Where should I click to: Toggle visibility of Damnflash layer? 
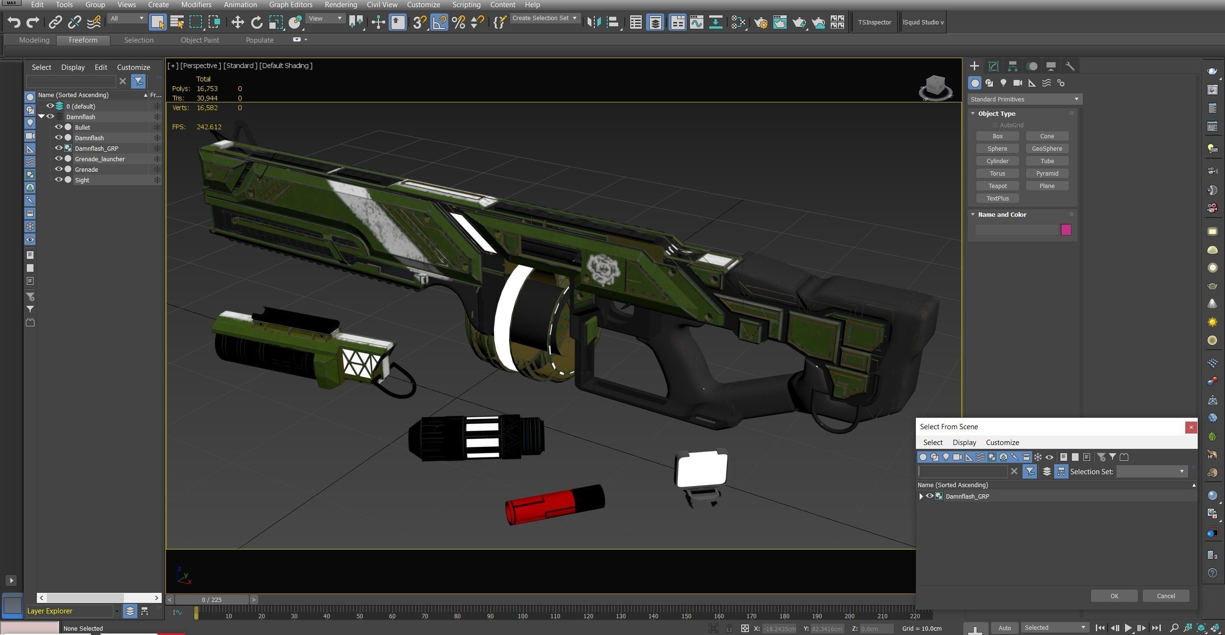50,117
